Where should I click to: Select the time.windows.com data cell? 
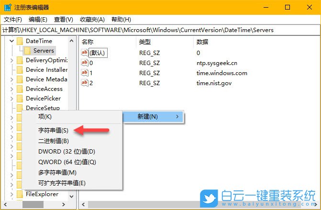(x=221, y=73)
